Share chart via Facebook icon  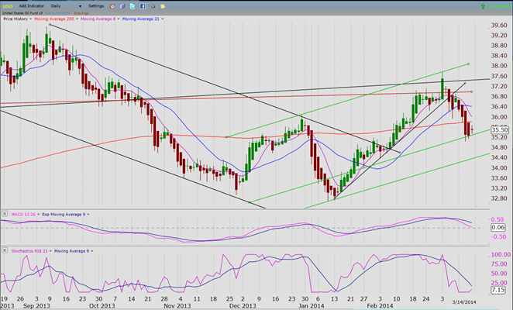143,5
